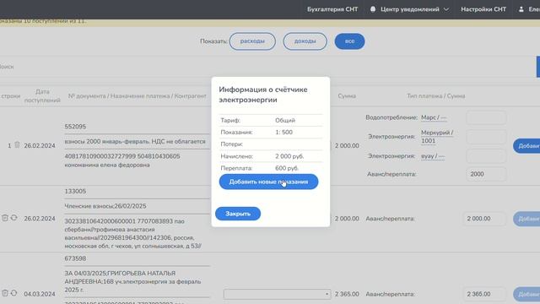The width and height of the screenshot is (540, 304).
Task: Click document number 673598
Action: pyautogui.click(x=75, y=258)
